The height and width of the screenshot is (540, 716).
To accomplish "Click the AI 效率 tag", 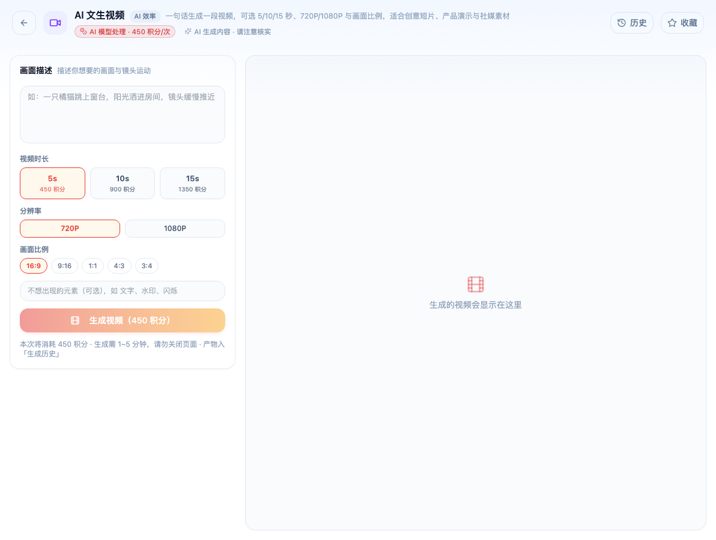I will [x=145, y=16].
